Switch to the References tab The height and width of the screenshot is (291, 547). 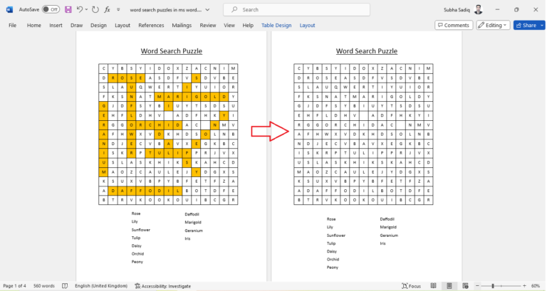151,25
